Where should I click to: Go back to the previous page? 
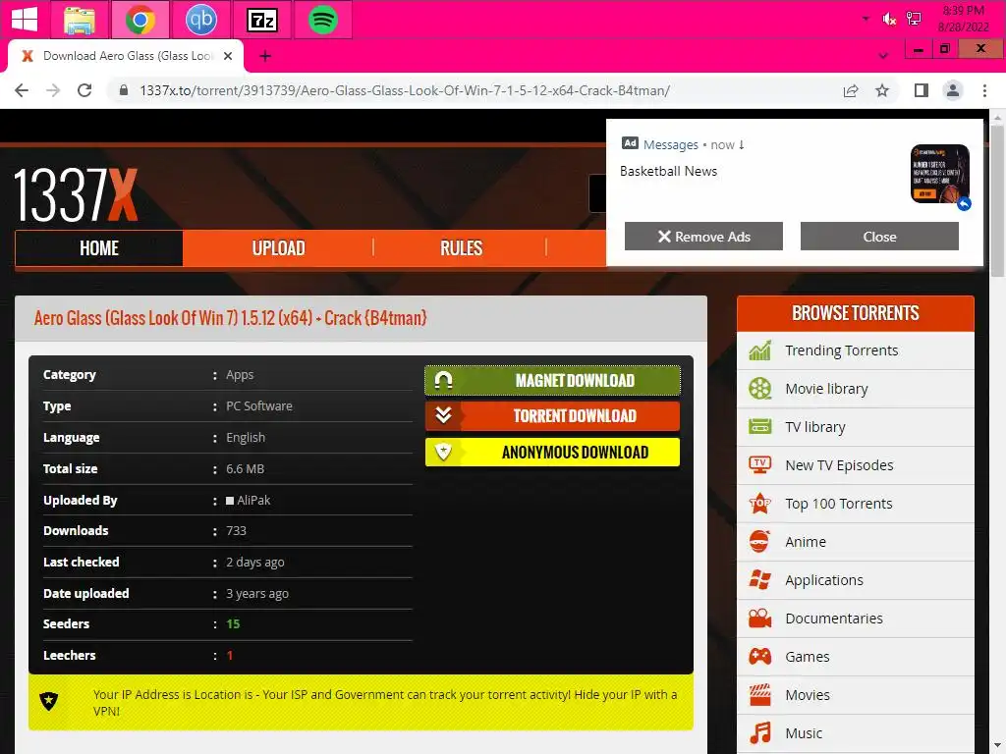pos(22,90)
